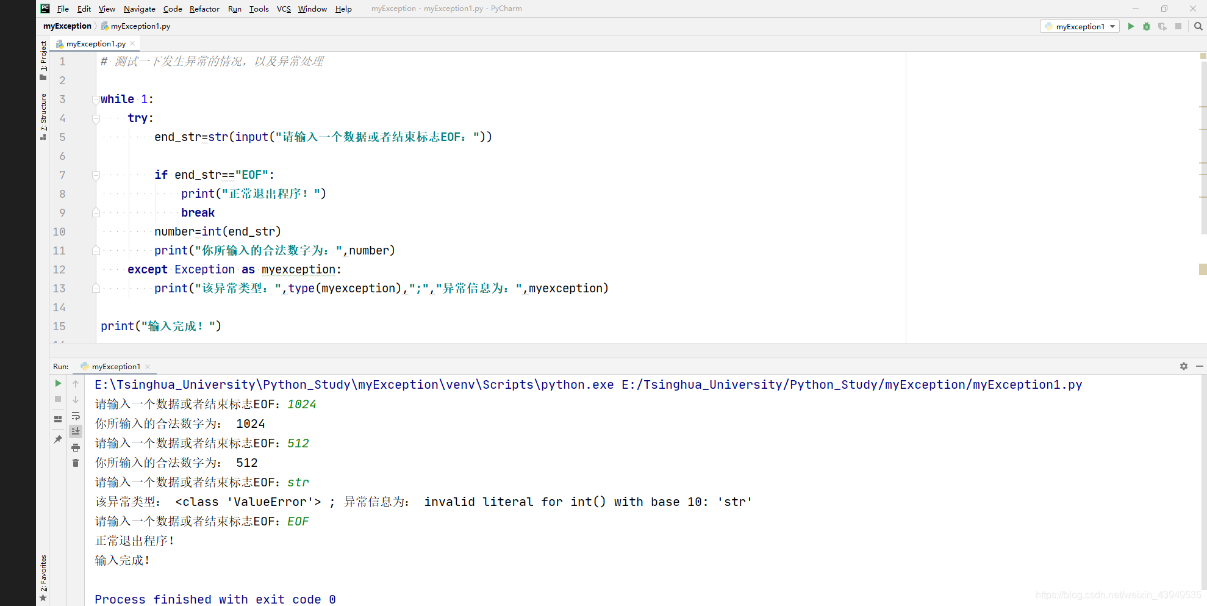Image resolution: width=1207 pixels, height=606 pixels.
Task: Click line number 12 in gutter
Action: [x=59, y=270]
